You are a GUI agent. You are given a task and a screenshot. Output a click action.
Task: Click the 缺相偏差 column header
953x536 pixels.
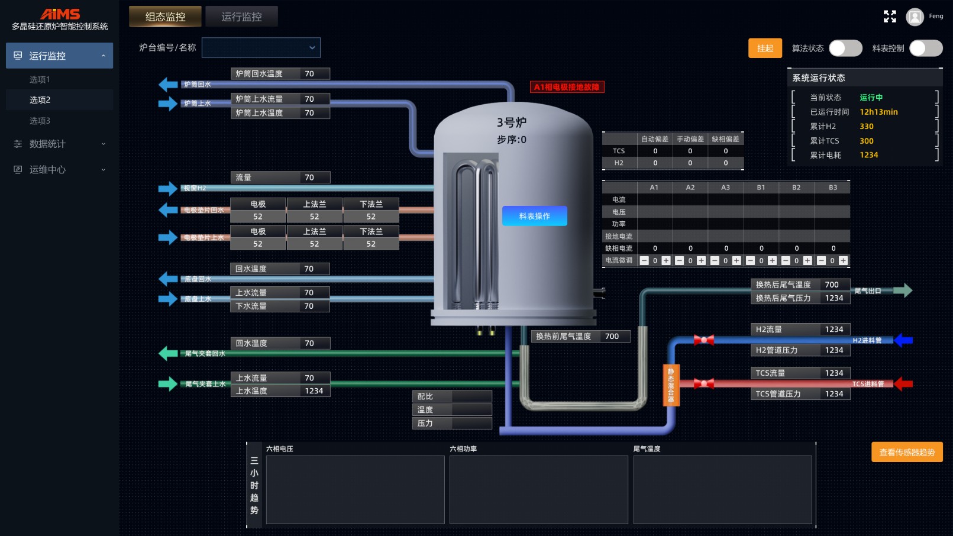[x=726, y=139]
